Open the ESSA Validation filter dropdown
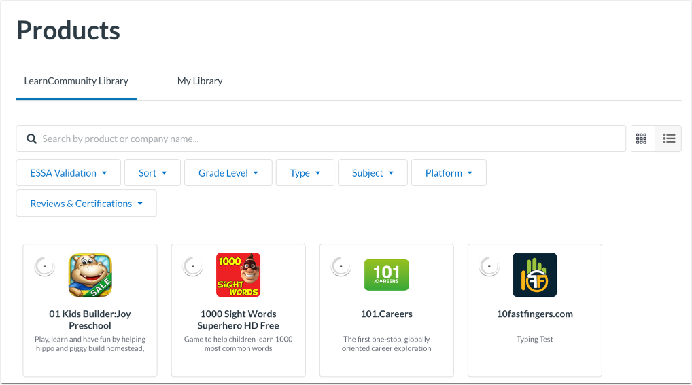 [x=69, y=173]
